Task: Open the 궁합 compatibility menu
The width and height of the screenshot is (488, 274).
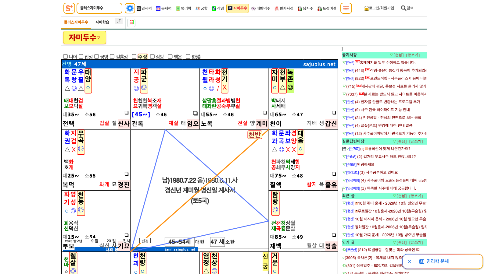Action: (202, 9)
